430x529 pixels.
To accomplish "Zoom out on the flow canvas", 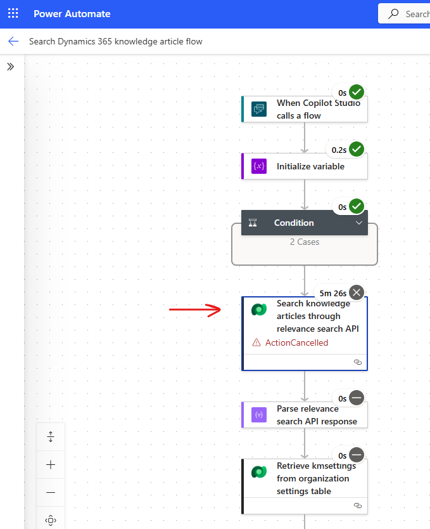I will point(51,493).
